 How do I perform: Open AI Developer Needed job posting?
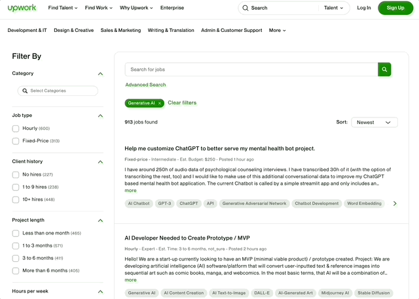click(x=187, y=238)
